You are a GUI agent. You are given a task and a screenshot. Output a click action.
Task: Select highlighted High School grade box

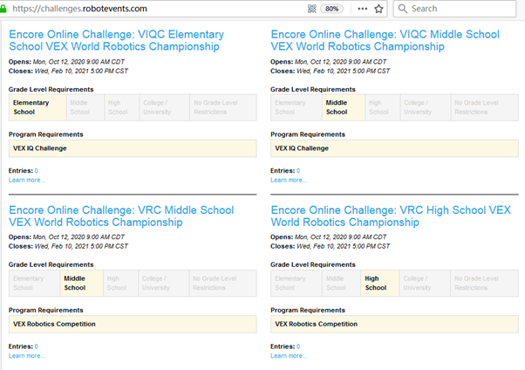pyautogui.click(x=379, y=284)
